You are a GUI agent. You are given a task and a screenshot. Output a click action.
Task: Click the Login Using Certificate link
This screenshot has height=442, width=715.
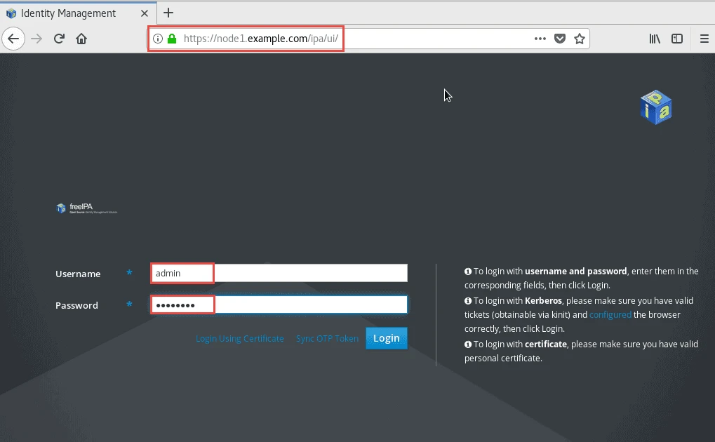coord(240,338)
